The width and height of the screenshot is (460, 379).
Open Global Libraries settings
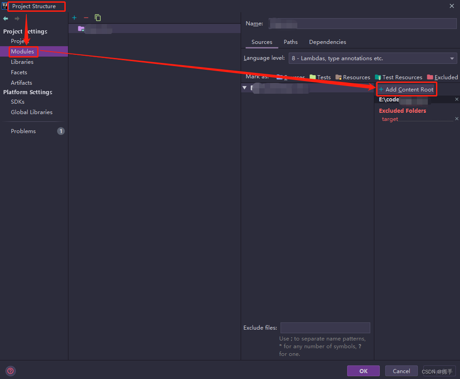pos(32,112)
